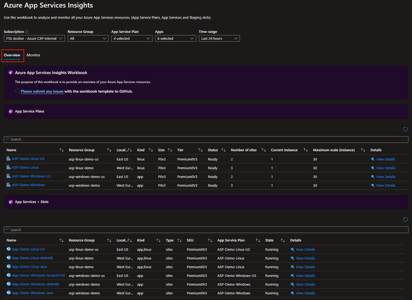Sort by Maximum scale (instance) column
This screenshot has height=300, width=412.
(363, 150)
